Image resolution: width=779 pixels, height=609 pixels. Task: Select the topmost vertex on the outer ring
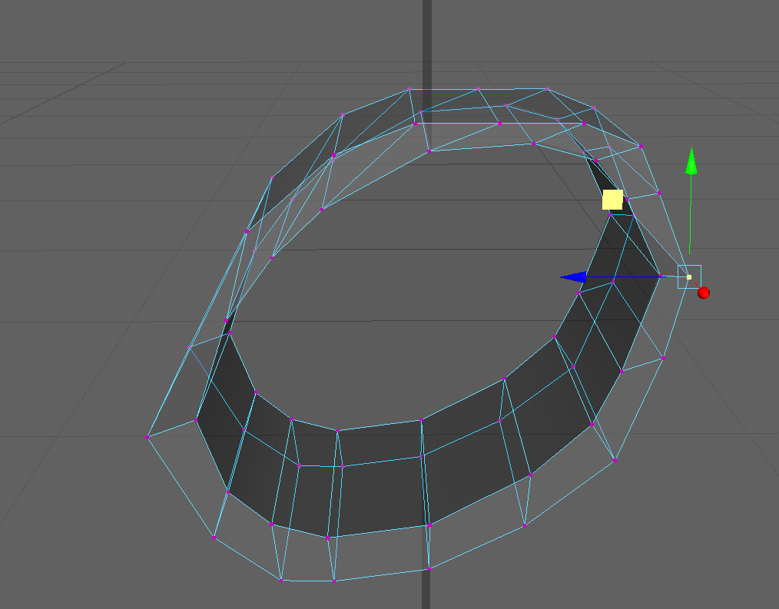tap(409, 89)
